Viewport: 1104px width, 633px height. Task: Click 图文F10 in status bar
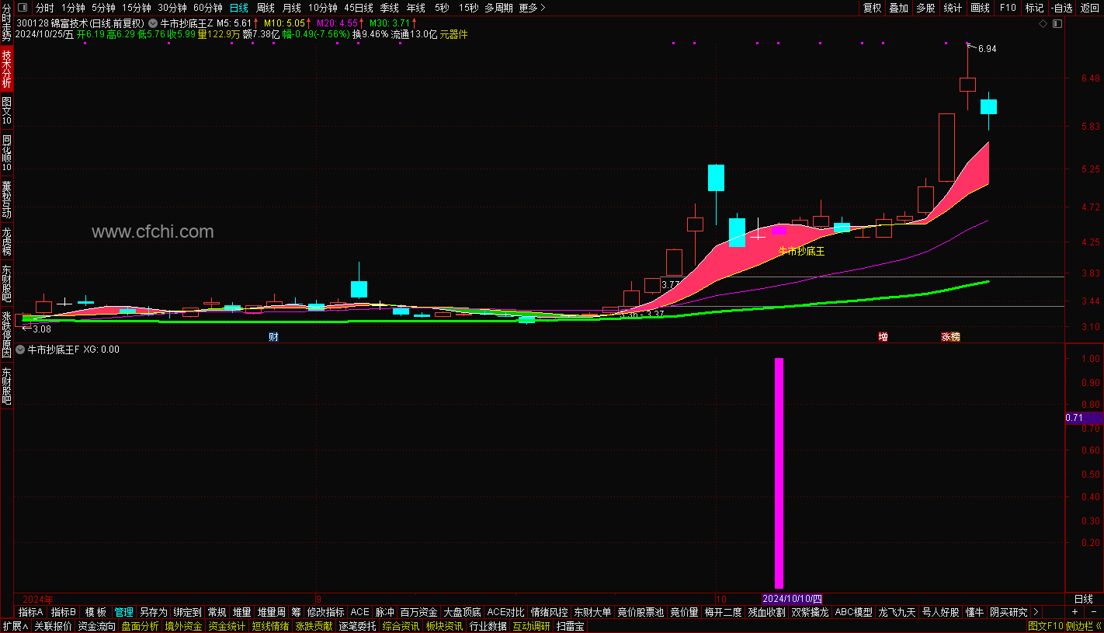pyautogui.click(x=1046, y=626)
